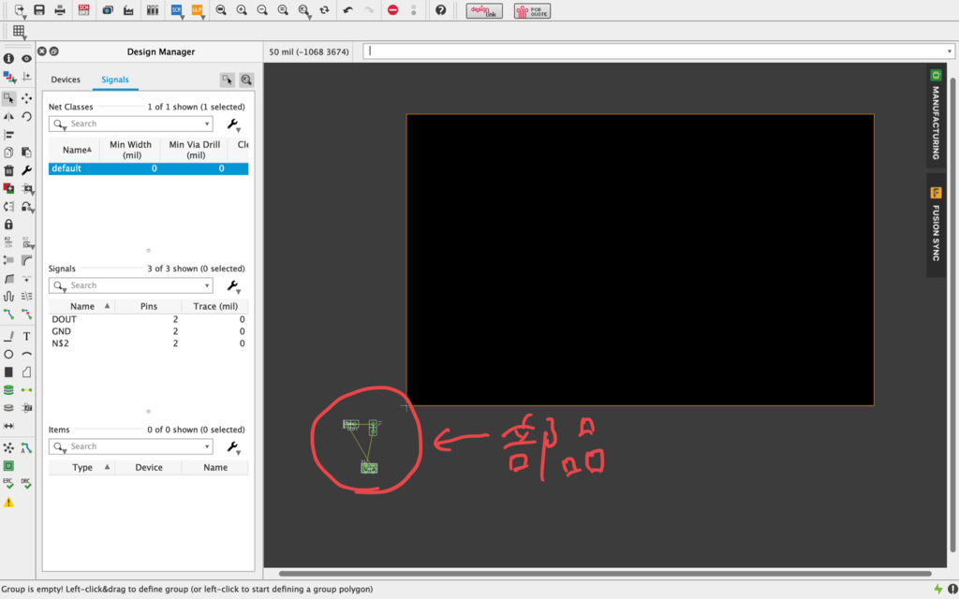
Task: Open the grid settings dropdown icon
Action: [20, 32]
